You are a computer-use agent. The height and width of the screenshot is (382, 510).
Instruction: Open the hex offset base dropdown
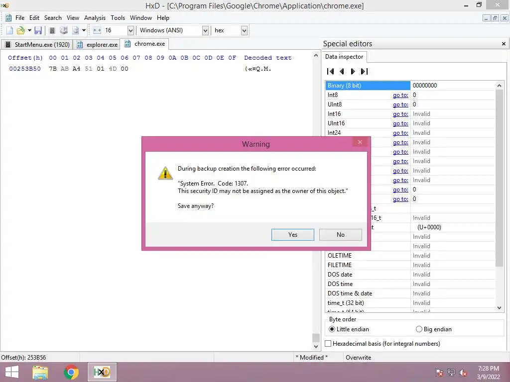point(244,30)
